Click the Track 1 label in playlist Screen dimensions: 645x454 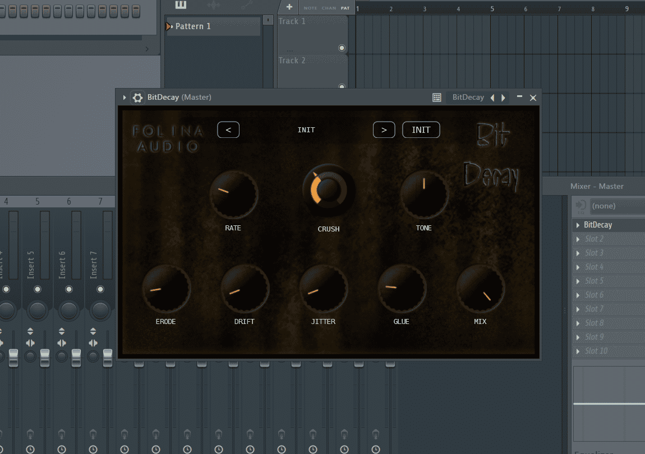click(292, 21)
